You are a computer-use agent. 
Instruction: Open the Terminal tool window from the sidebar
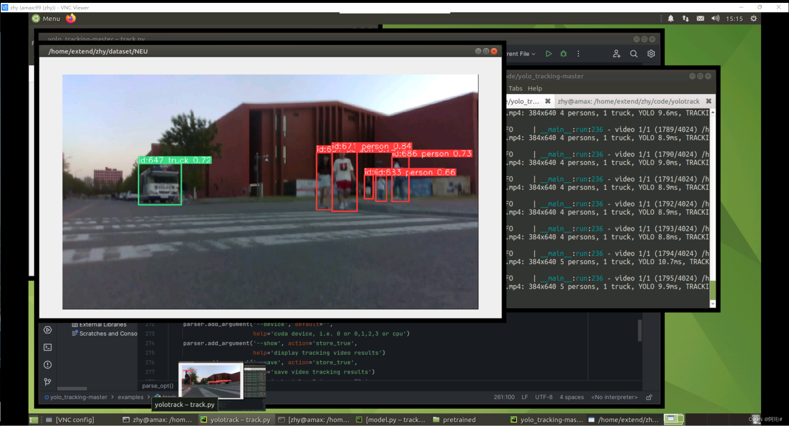48,347
